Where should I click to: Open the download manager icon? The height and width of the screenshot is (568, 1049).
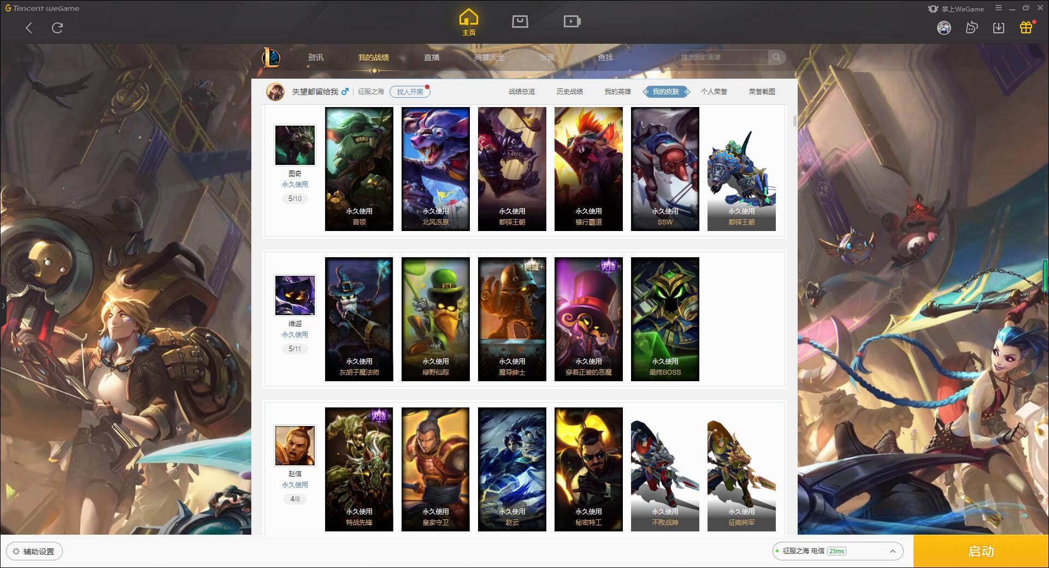tap(999, 27)
